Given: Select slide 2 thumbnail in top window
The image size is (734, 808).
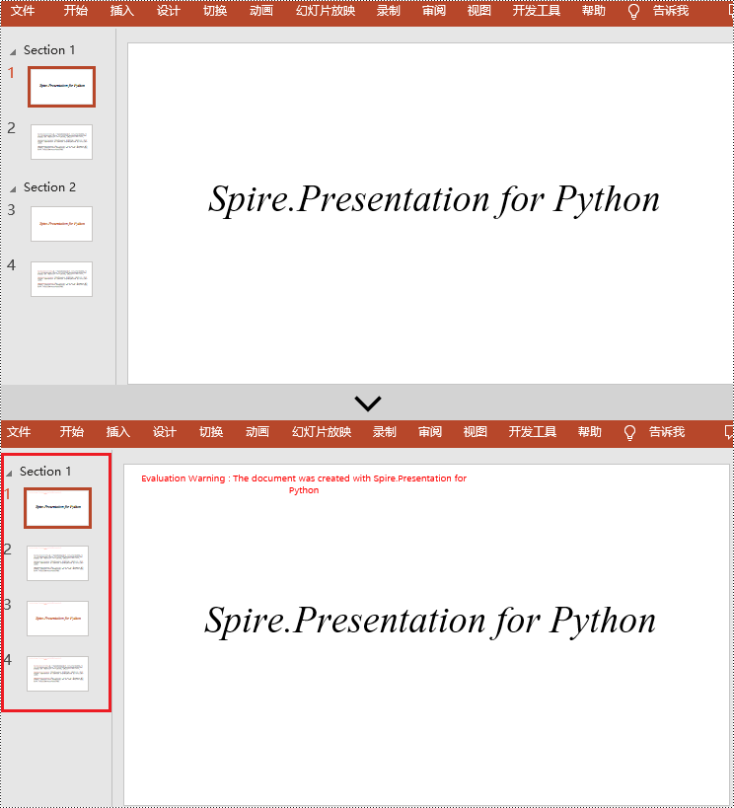Looking at the screenshot, I should (x=61, y=142).
